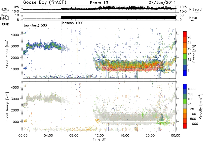Screen dimensions: 203x141
Task: Click the 04:00 time axis tick label
Action: point(48,136)
